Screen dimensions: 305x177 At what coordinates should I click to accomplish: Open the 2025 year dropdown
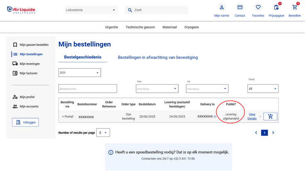(80, 72)
